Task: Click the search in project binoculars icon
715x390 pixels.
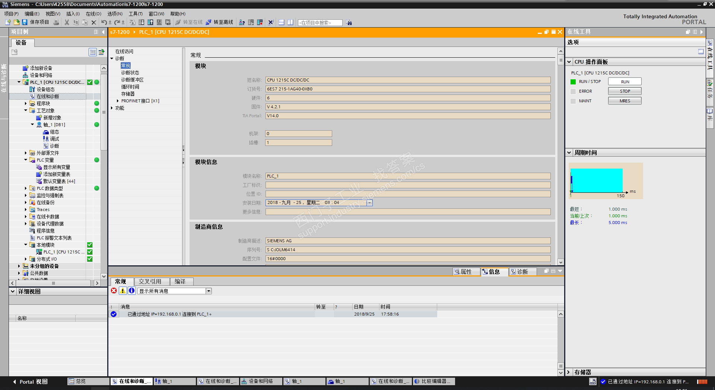Action: [349, 22]
